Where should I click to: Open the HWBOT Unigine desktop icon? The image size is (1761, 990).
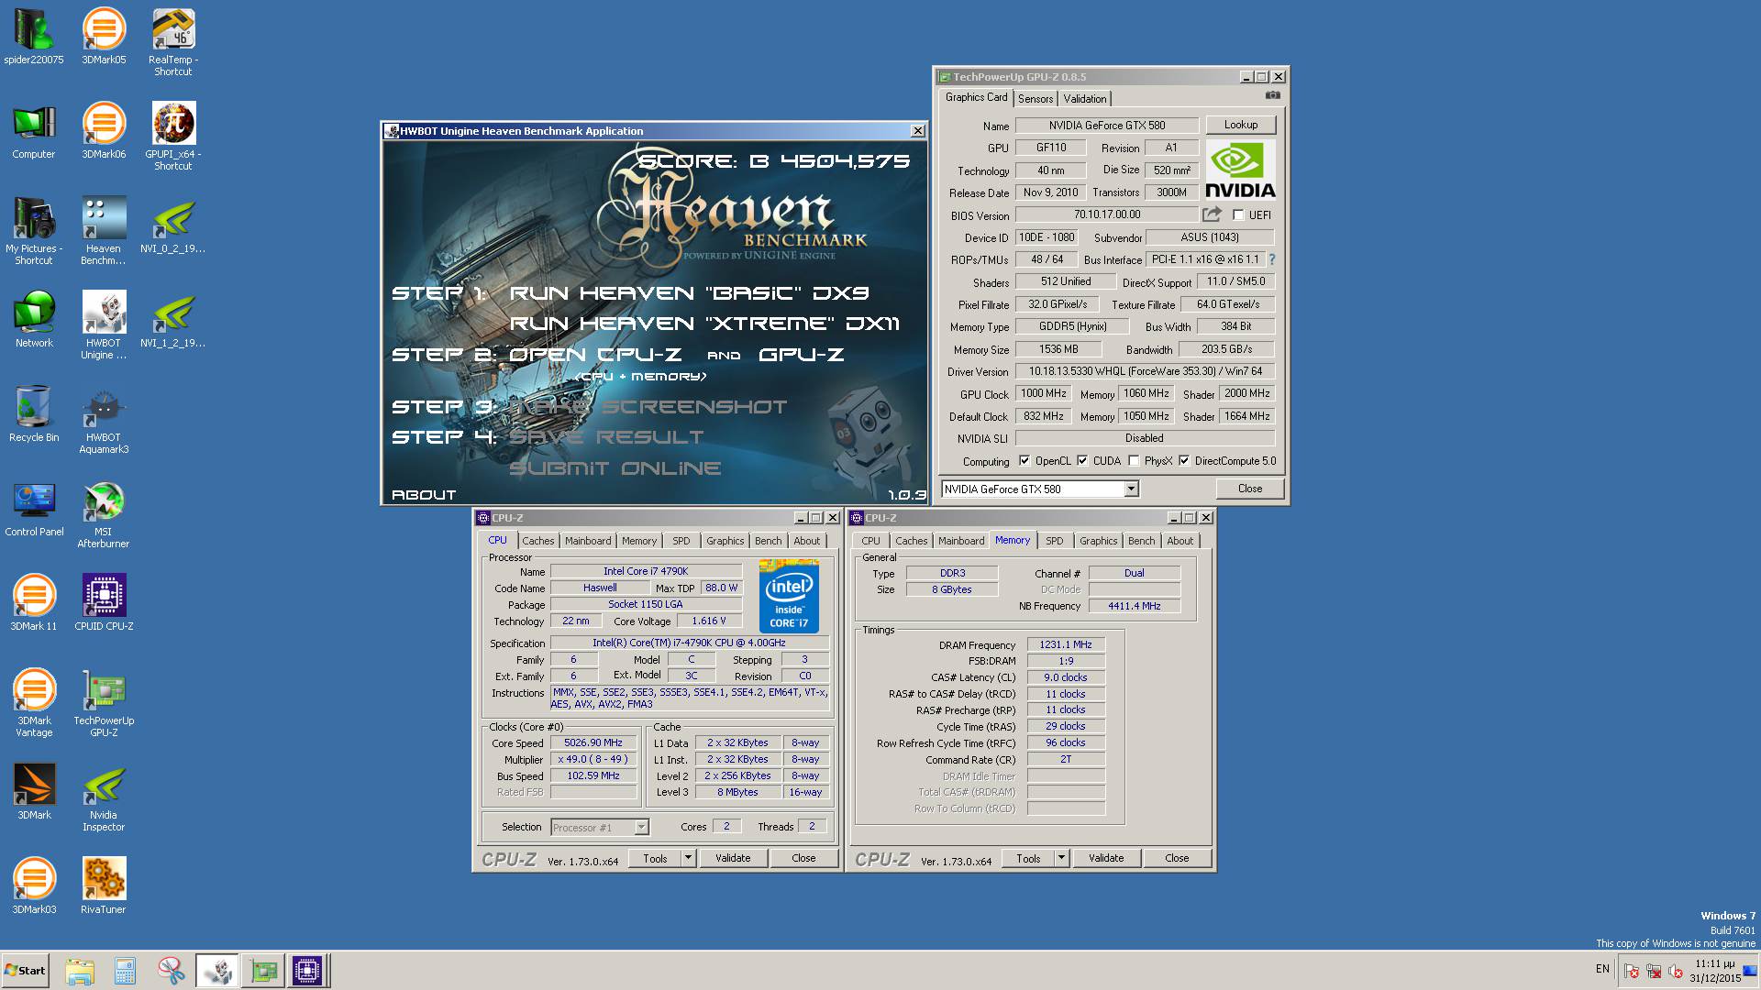pos(104,325)
